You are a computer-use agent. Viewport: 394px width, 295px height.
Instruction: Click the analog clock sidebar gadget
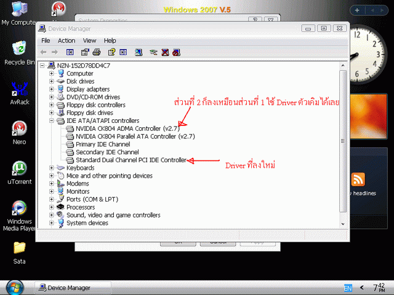click(x=367, y=54)
